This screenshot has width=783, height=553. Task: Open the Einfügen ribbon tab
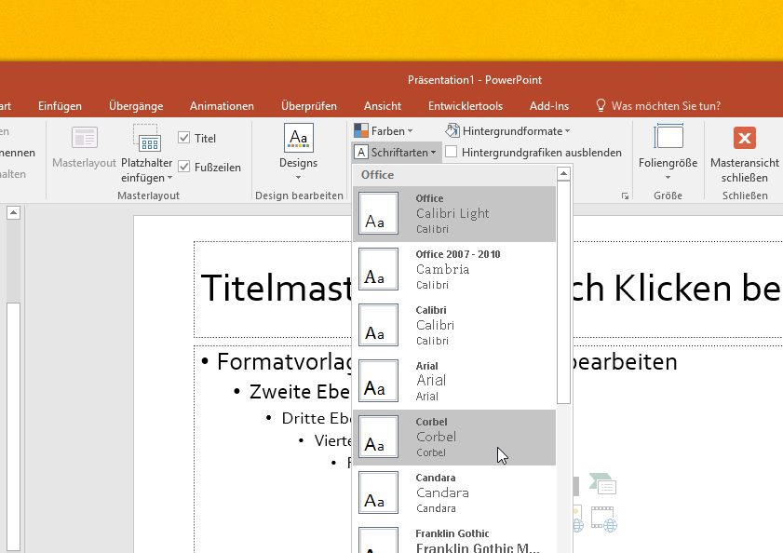pyautogui.click(x=60, y=106)
